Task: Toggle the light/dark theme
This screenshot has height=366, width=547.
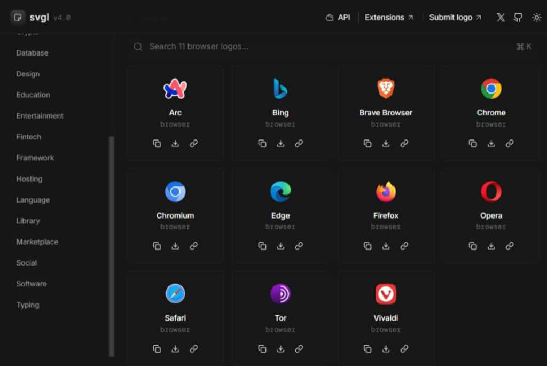Action: pos(536,18)
